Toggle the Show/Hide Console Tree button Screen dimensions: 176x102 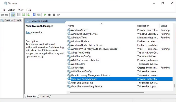pos(13,15)
